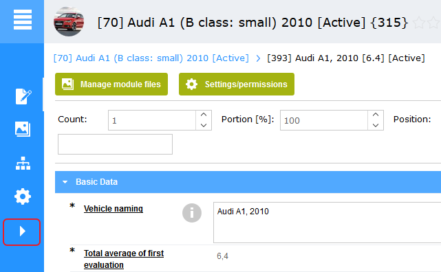Show info for Vehicle naming
The width and height of the screenshot is (441, 272).
click(x=192, y=213)
